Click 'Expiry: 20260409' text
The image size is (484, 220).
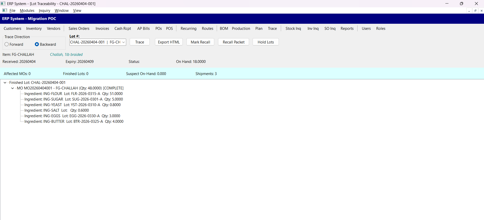pyautogui.click(x=79, y=62)
